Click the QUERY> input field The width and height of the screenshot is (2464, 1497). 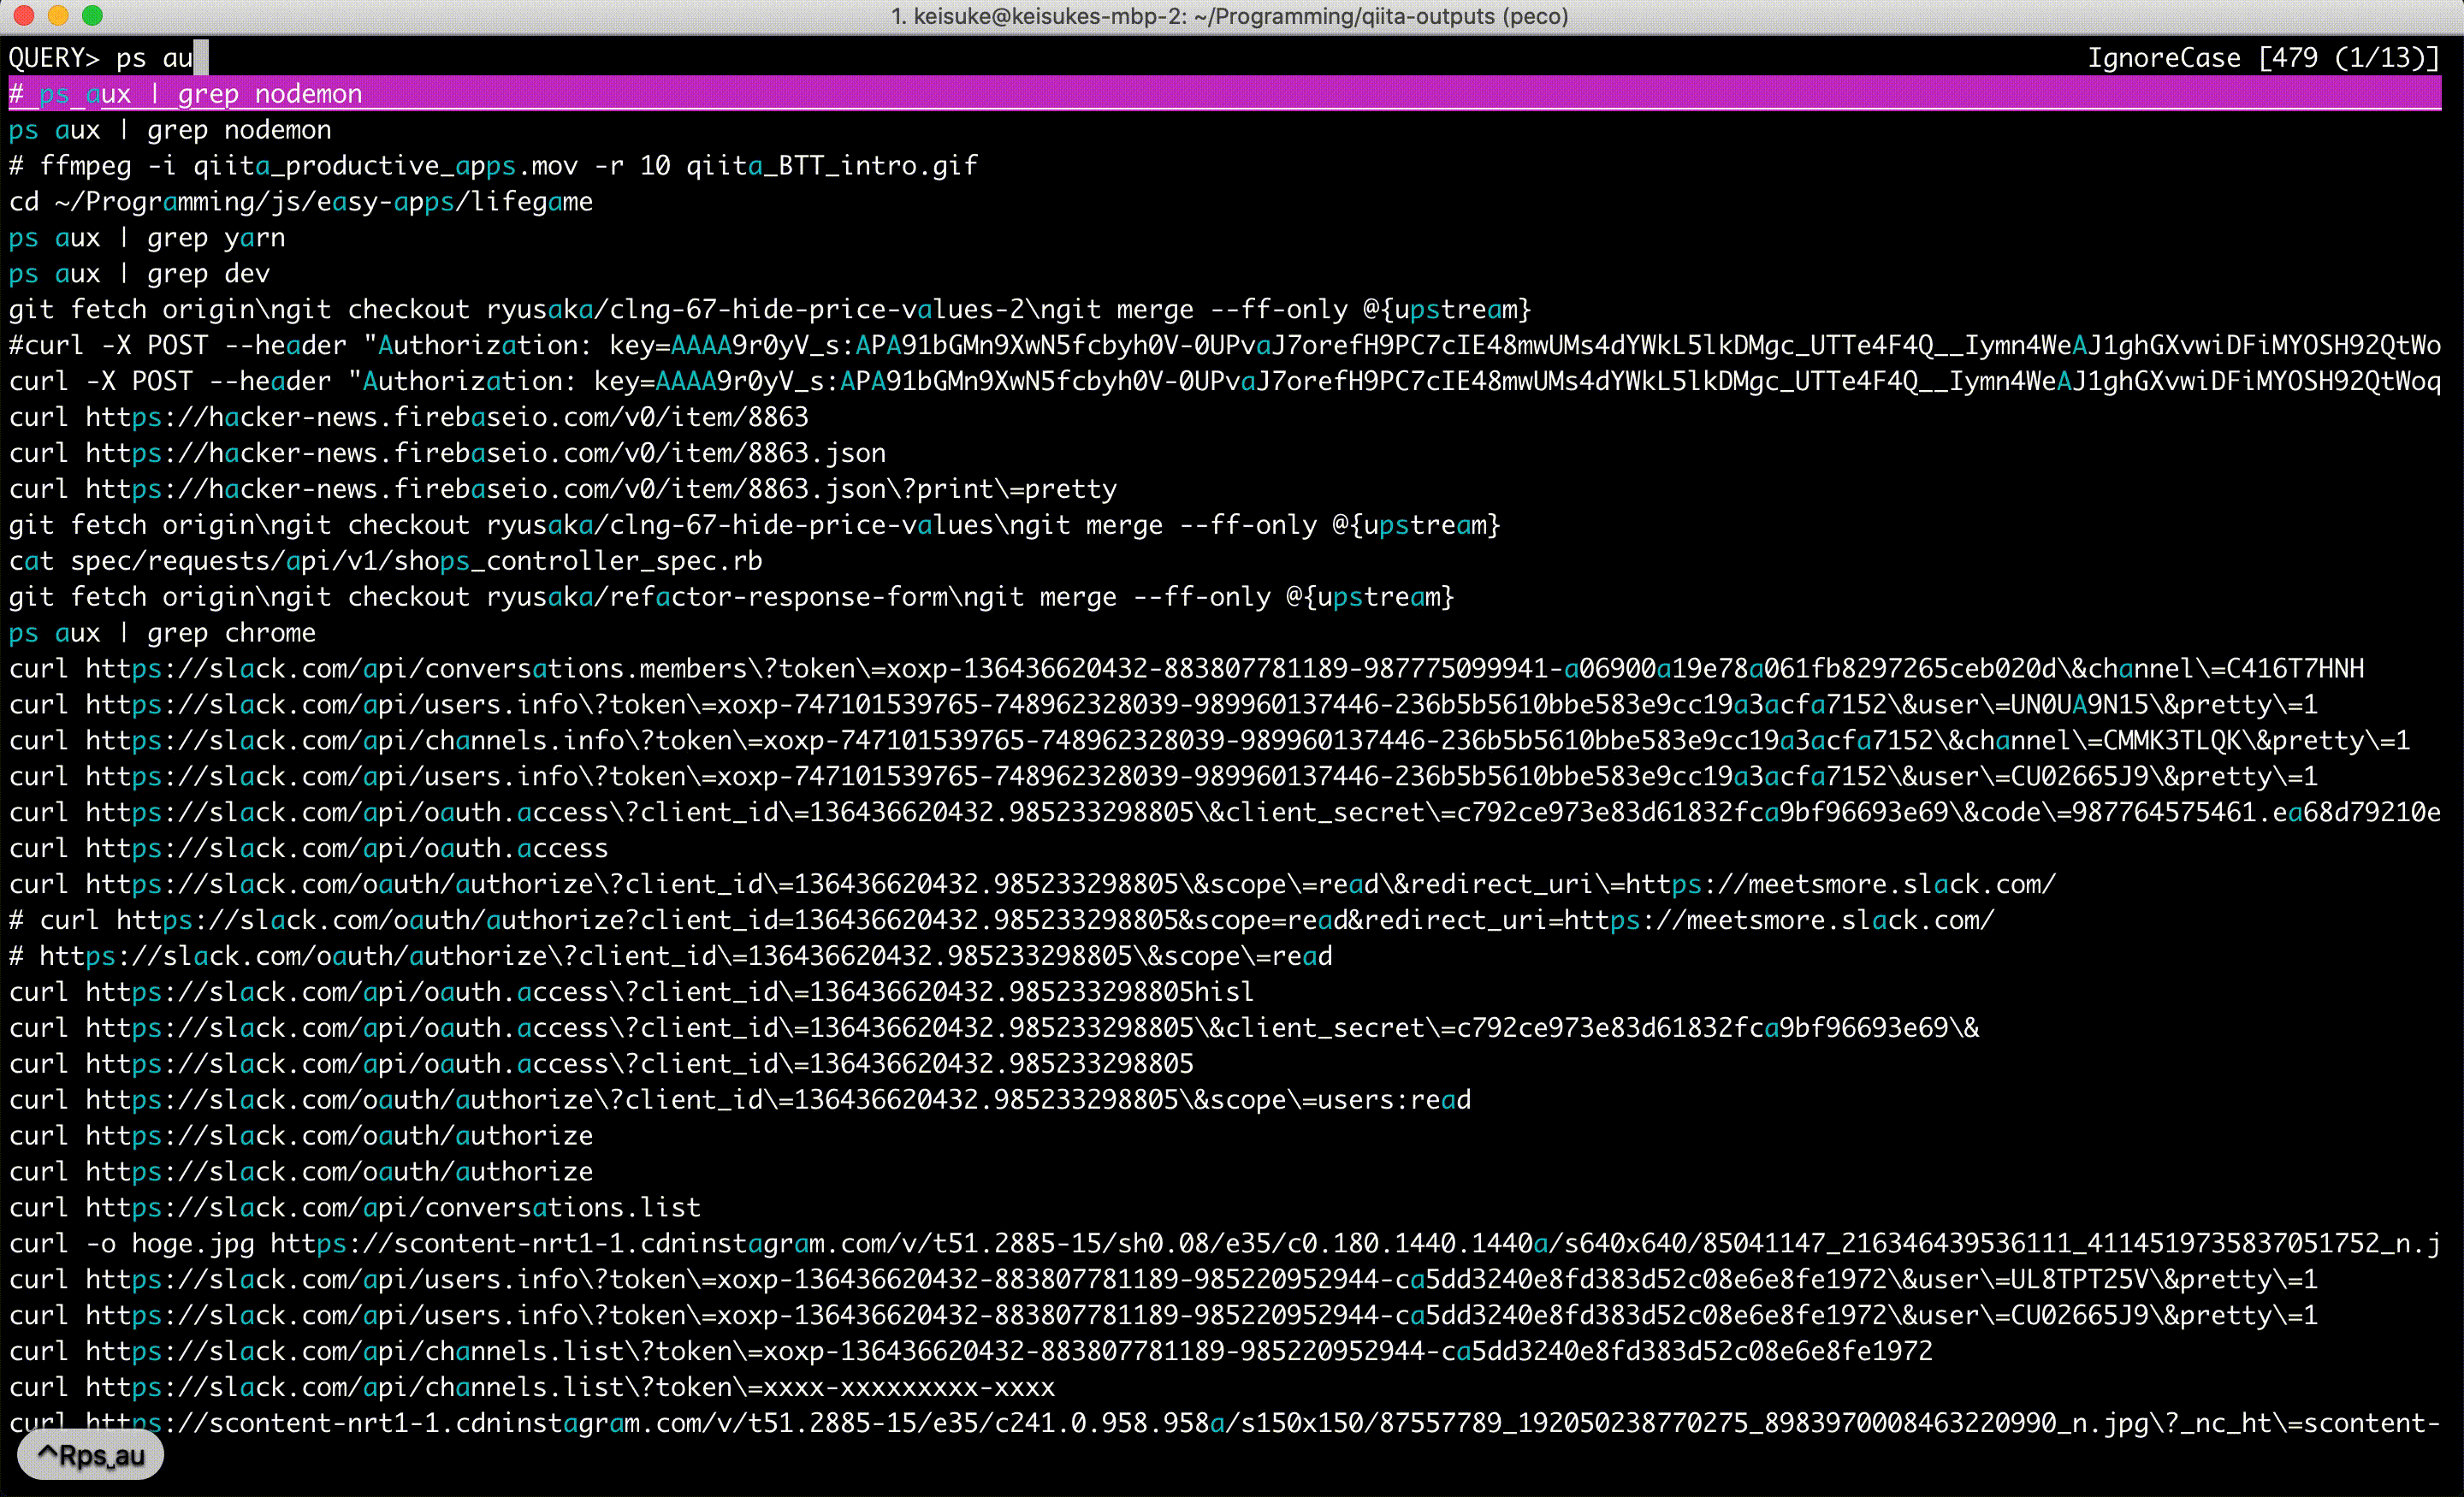(160, 58)
